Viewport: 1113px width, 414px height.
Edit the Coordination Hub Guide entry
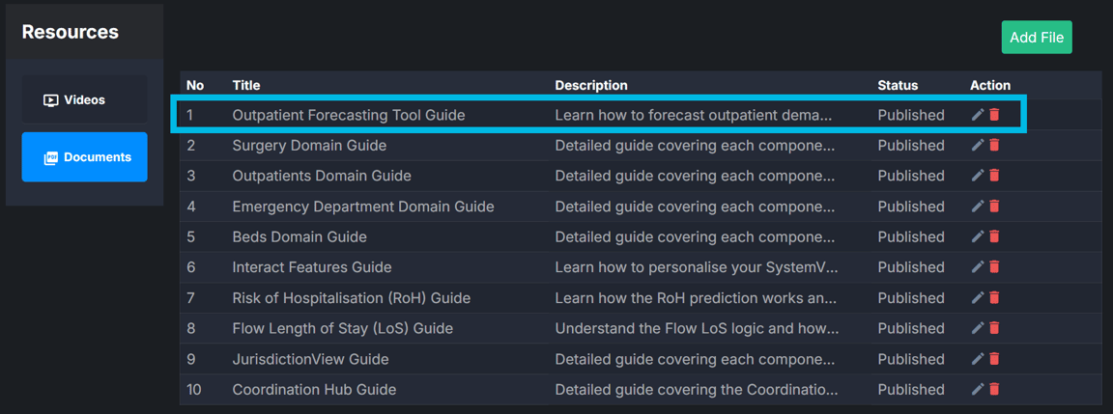click(x=978, y=390)
